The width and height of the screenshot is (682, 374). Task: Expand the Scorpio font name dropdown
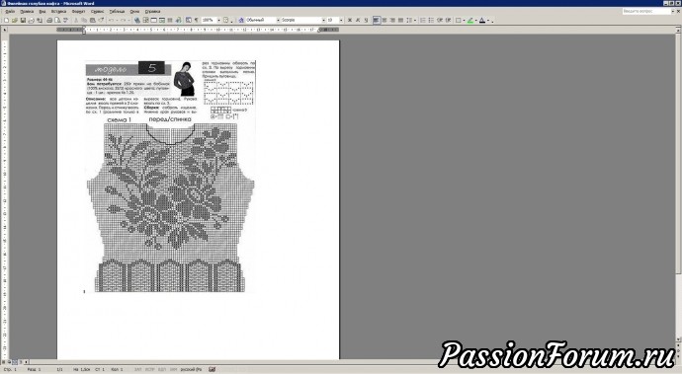click(x=324, y=20)
